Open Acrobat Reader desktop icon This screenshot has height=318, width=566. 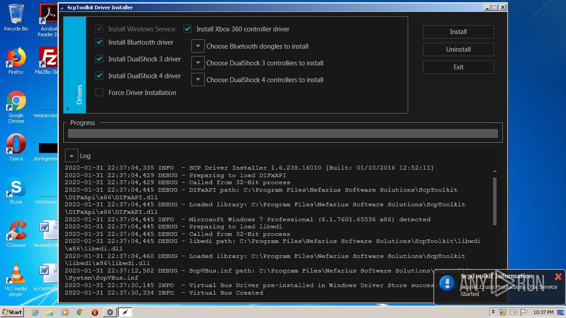(x=48, y=20)
